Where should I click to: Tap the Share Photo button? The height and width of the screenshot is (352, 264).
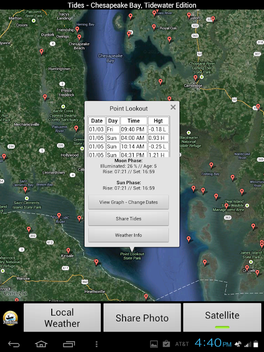tap(142, 317)
